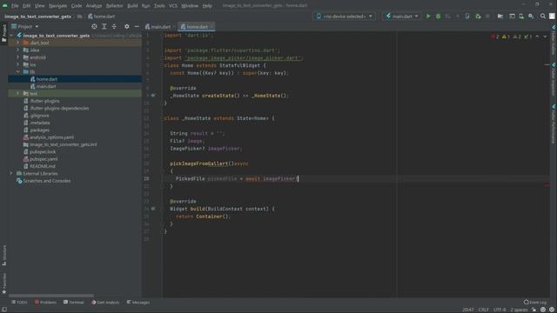Hide the Project panel with minus icon
557x313 pixels.
tap(137, 27)
